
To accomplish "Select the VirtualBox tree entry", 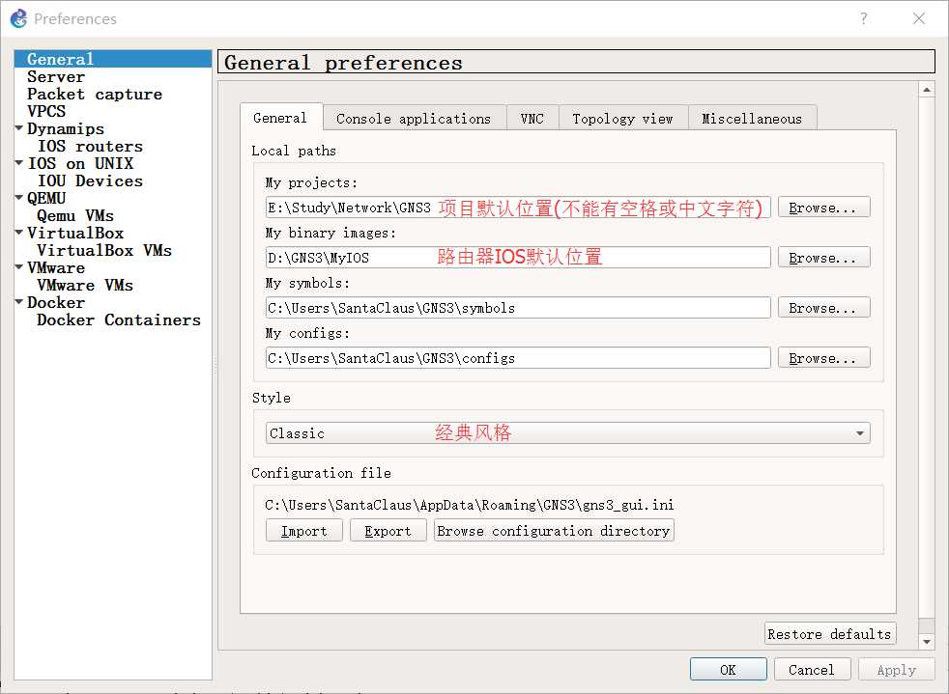I will (x=75, y=233).
